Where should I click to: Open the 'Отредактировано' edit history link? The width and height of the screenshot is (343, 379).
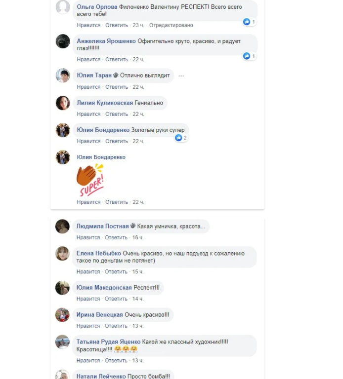pyautogui.click(x=171, y=25)
